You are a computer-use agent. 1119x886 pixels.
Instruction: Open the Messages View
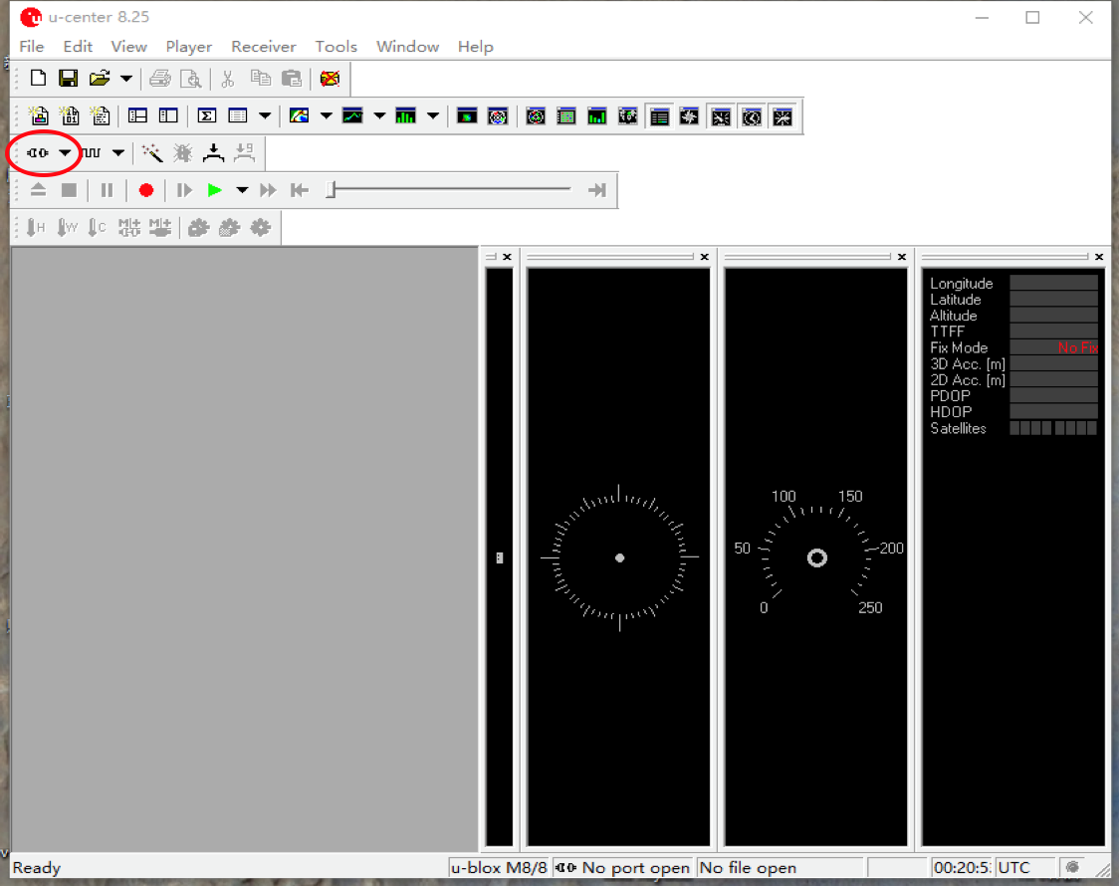[x=660, y=115]
